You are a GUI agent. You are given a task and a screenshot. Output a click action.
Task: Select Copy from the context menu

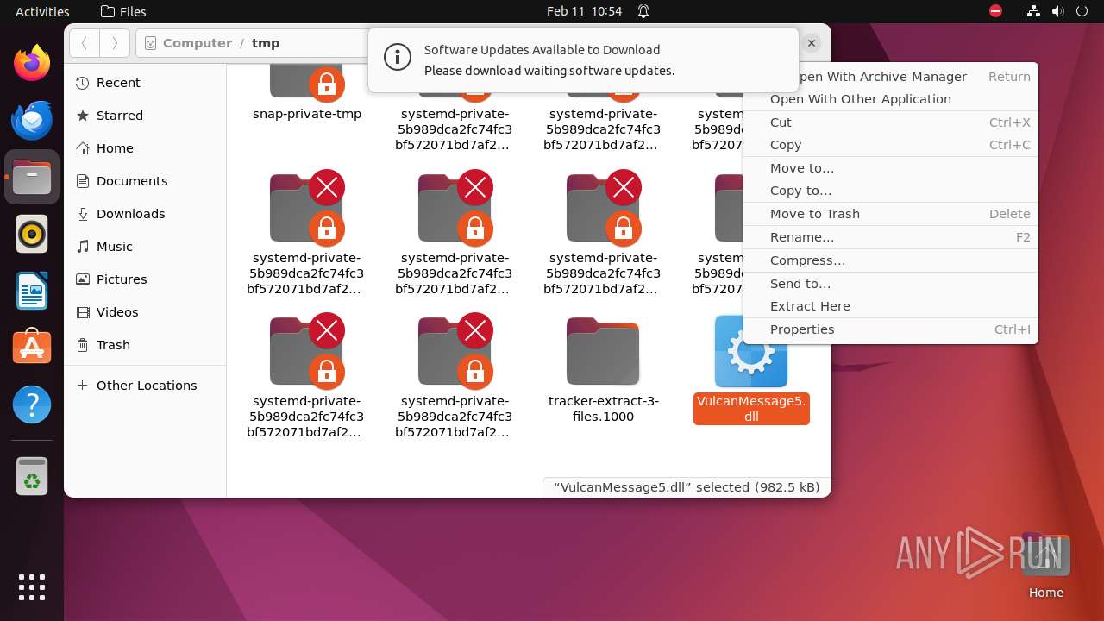pos(891,145)
